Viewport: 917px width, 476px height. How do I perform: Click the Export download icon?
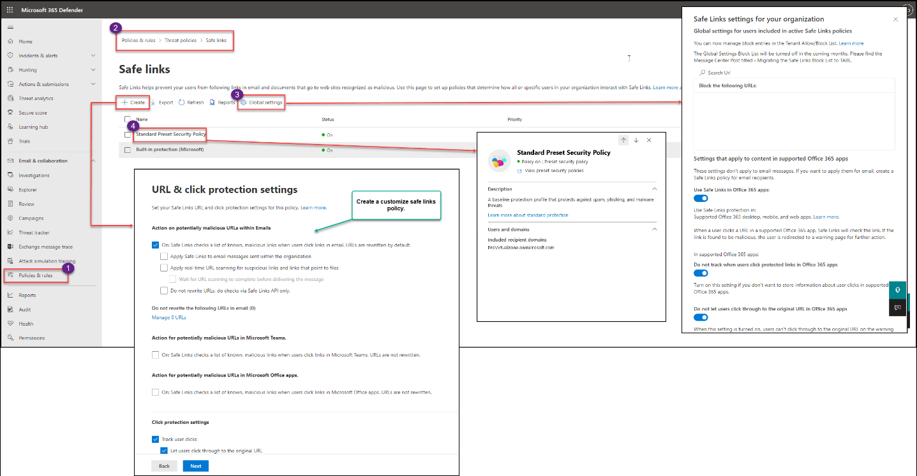[x=153, y=102]
